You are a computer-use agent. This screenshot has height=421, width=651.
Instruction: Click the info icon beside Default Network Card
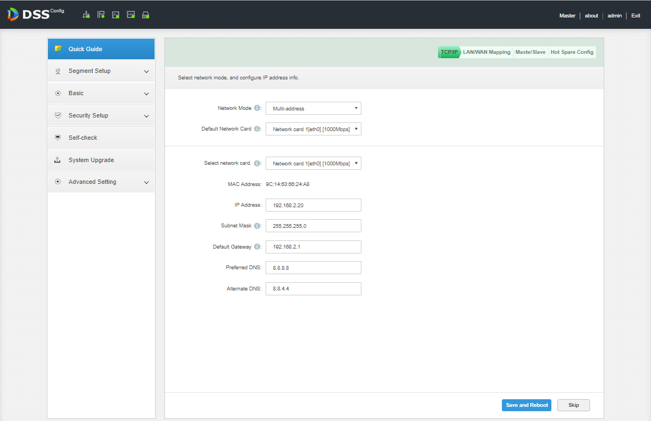(257, 129)
